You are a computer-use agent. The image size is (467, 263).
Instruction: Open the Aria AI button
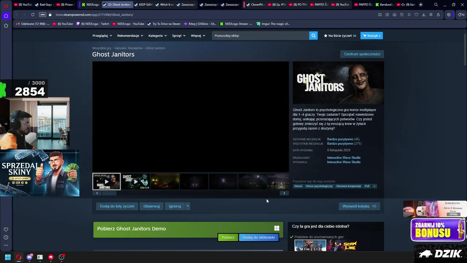click(x=461, y=15)
